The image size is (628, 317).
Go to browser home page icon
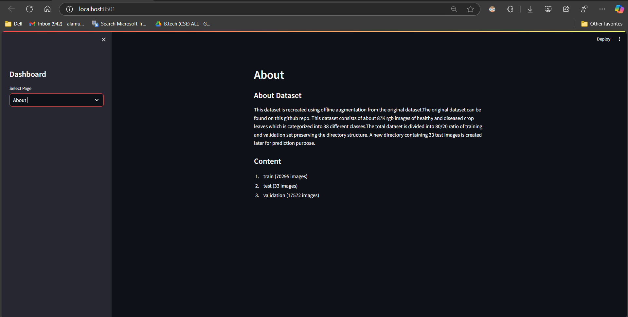pos(47,9)
